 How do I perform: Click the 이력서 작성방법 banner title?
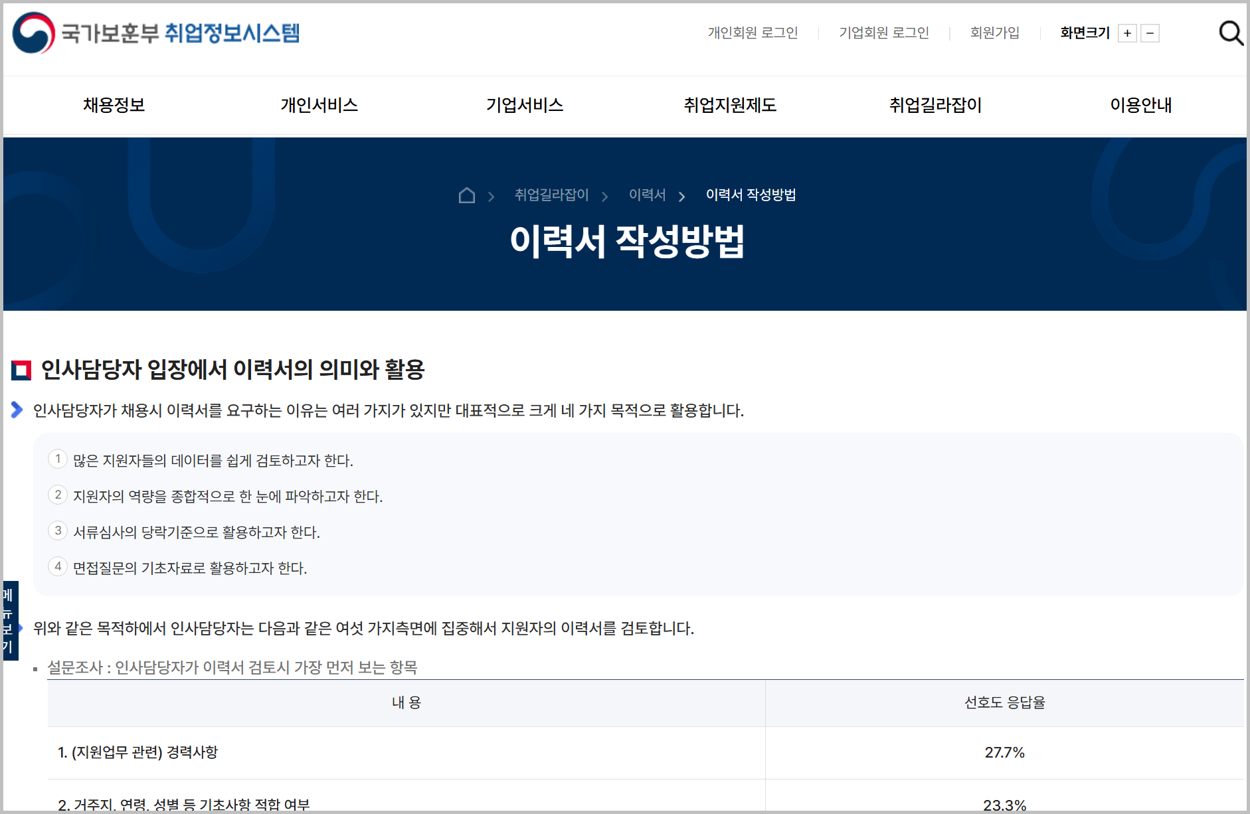coord(628,241)
